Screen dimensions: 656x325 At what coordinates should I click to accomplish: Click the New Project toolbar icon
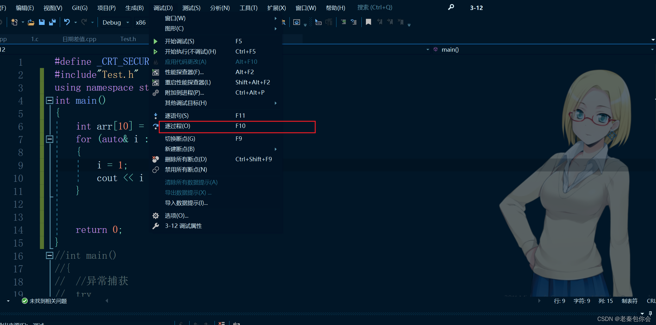[x=14, y=22]
